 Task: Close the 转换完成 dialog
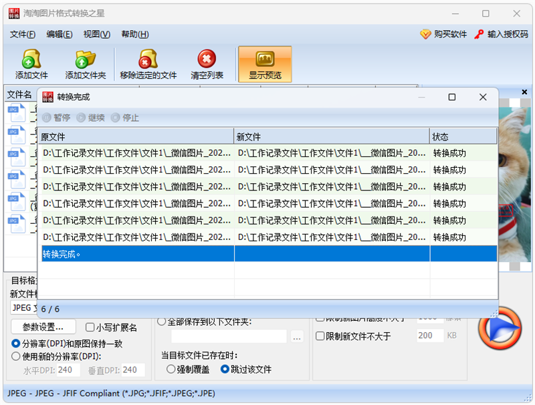[483, 97]
